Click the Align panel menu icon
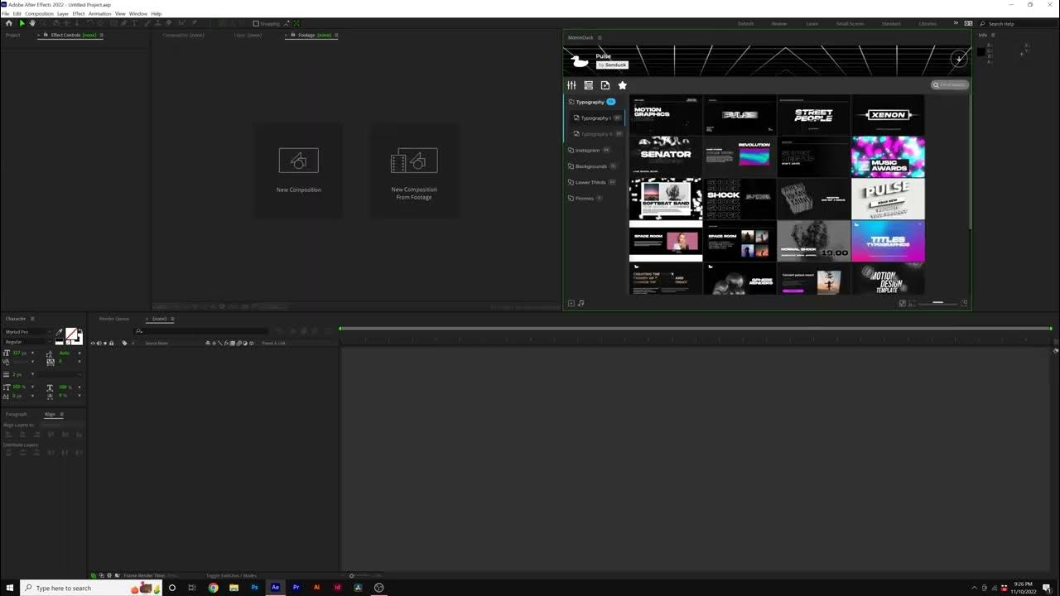This screenshot has height=596, width=1060. [61, 414]
